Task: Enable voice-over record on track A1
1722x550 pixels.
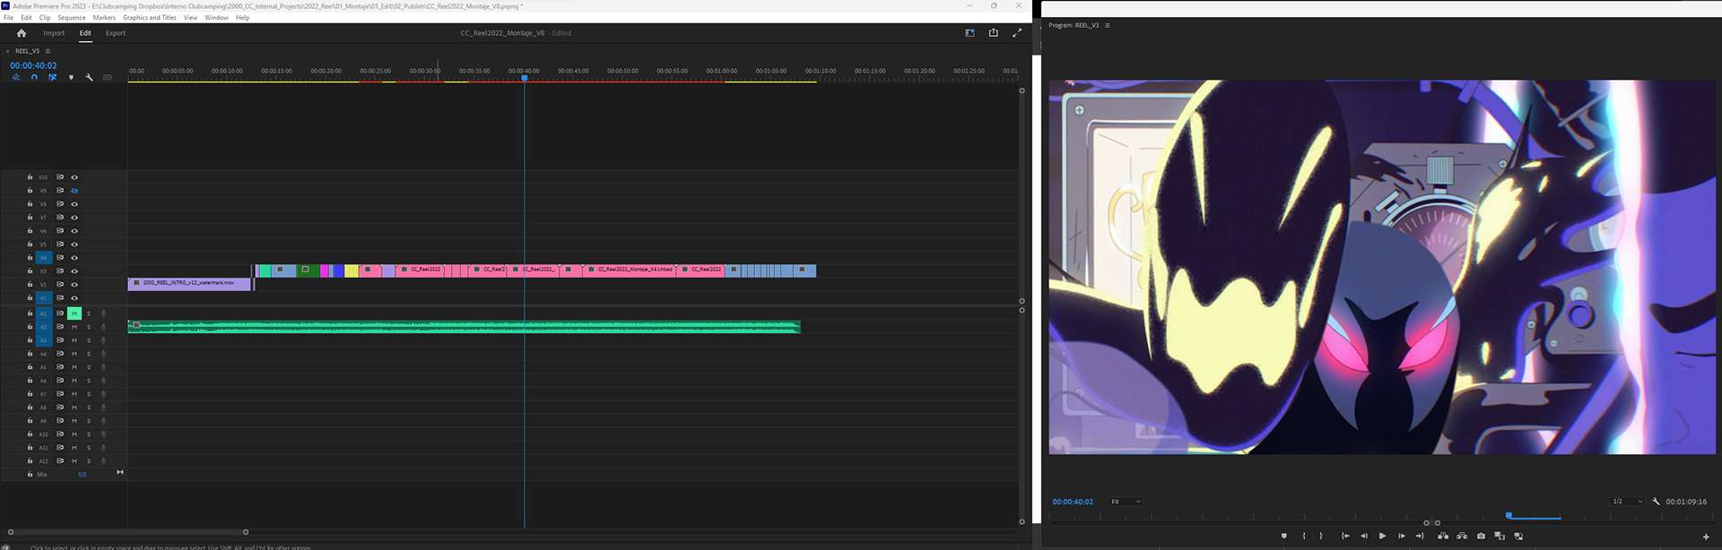Action: (103, 314)
